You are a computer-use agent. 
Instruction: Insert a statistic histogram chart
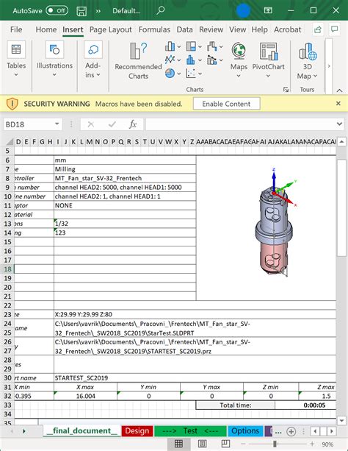point(194,60)
